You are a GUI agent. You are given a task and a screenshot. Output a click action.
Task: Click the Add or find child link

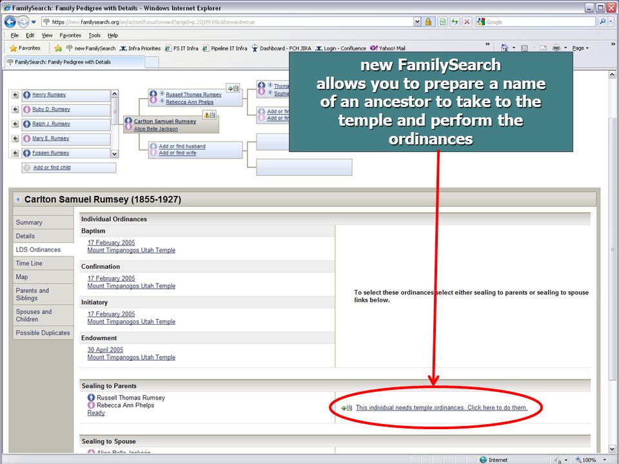coord(52,168)
